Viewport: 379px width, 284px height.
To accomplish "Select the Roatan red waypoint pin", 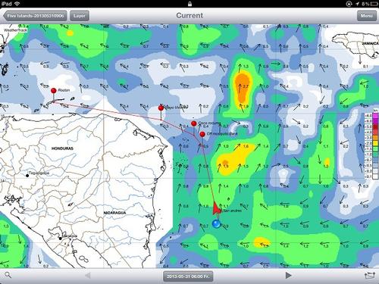I will pos(54,91).
